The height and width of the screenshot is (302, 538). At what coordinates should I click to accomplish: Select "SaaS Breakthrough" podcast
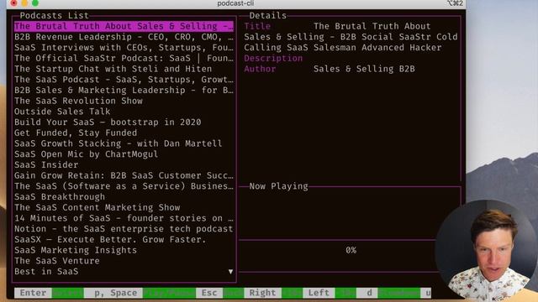coord(124,196)
